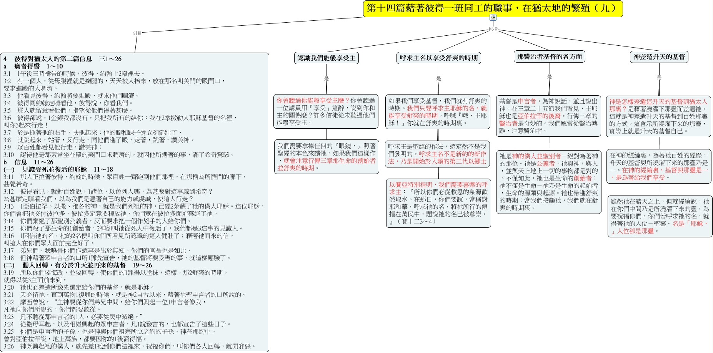Click the 包括 linking phrase
Viewport: 713px width, 353px height.
[493, 29]
